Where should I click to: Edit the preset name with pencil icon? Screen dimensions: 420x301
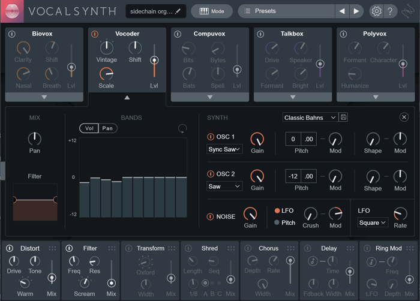[x=178, y=11]
